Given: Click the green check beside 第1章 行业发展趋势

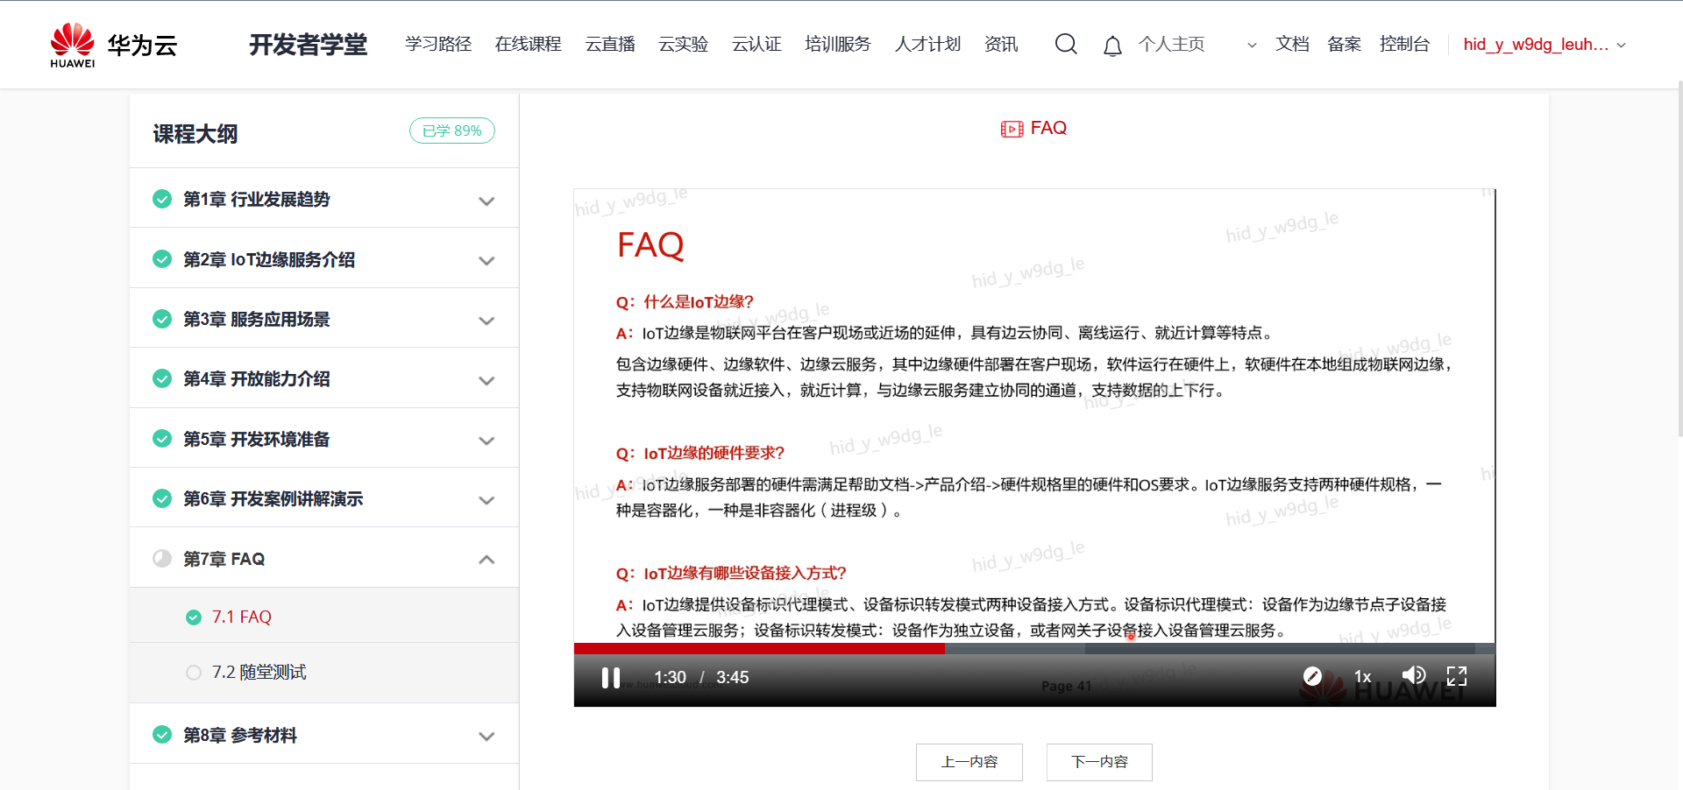Looking at the screenshot, I should click(162, 200).
